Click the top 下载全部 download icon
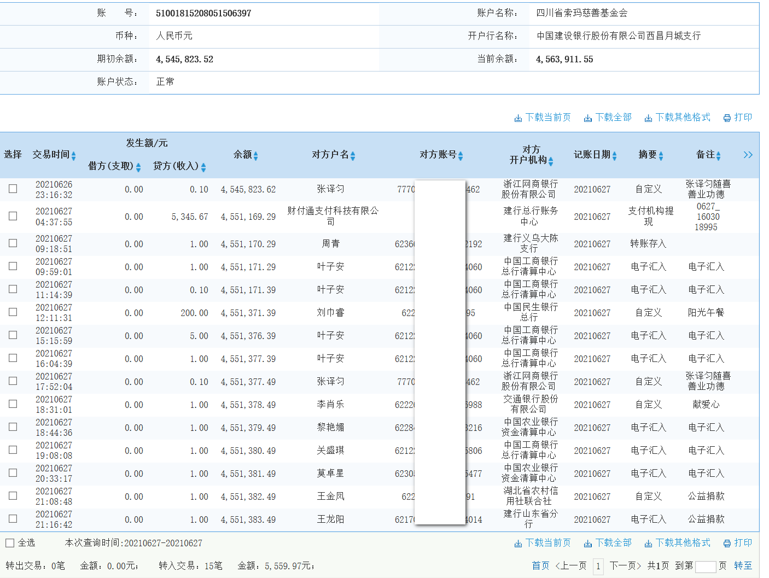The image size is (769, 578). tap(588, 117)
